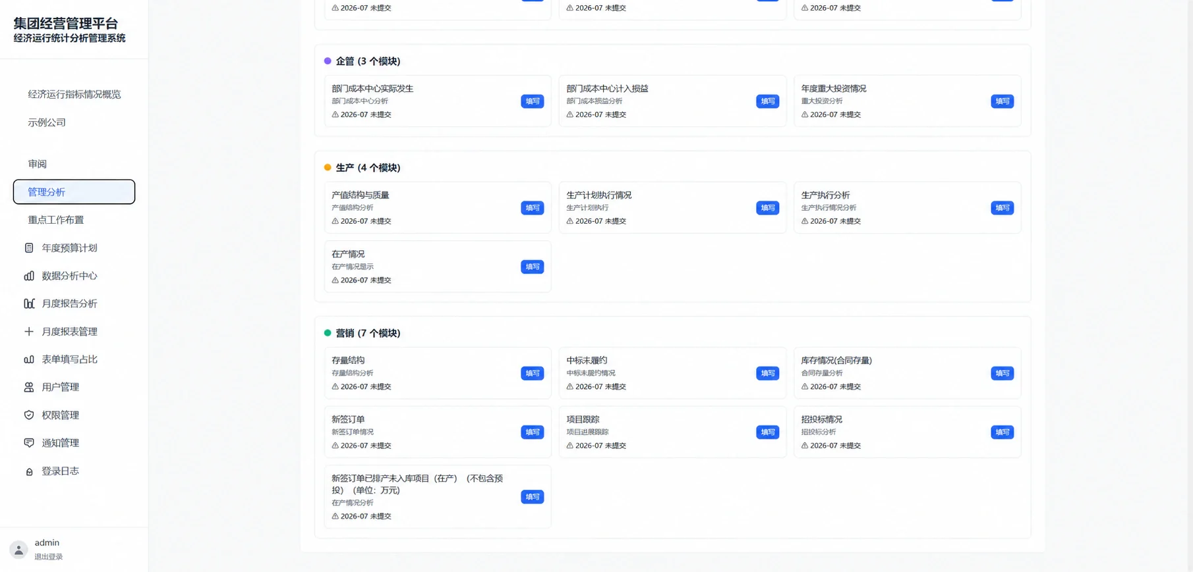Click the 表单填写占比 icon

point(29,359)
